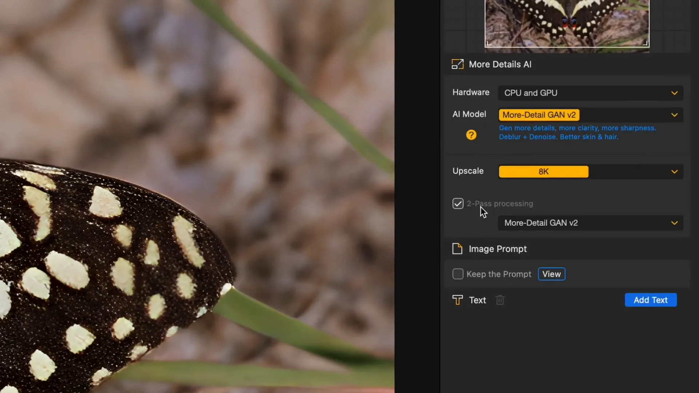This screenshot has height=393, width=699.
Task: Click the 2-Pass processing label
Action: click(499, 203)
